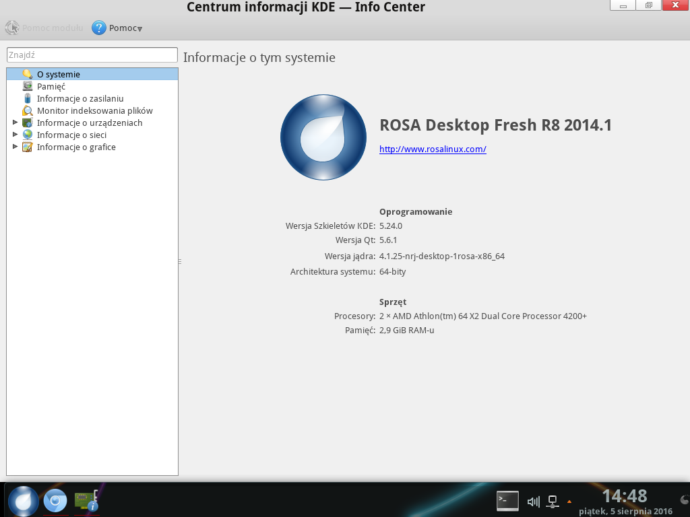Click the Znajdź search field
The image size is (690, 517).
tap(92, 55)
